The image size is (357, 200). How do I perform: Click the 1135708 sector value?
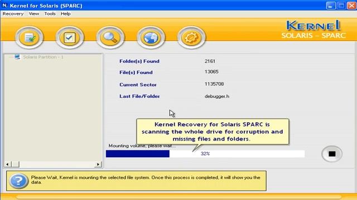pyautogui.click(x=214, y=84)
